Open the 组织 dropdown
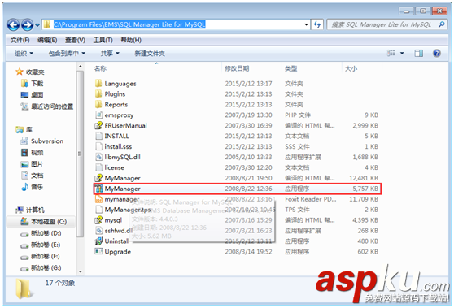 24,53
